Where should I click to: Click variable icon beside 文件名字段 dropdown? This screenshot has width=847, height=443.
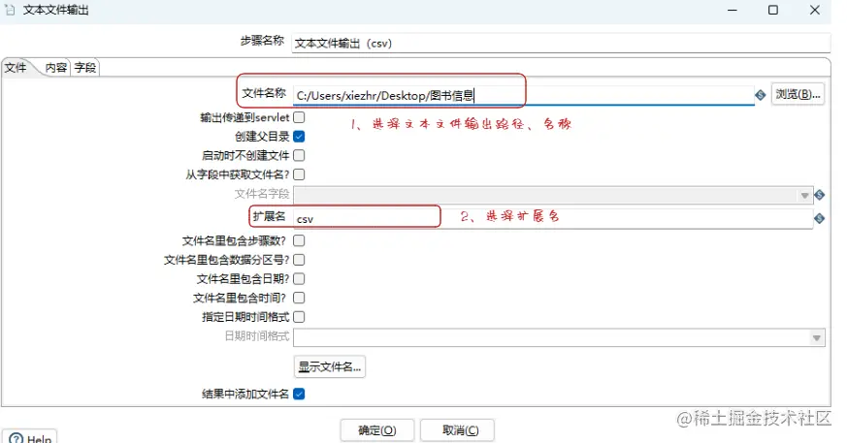coord(820,195)
